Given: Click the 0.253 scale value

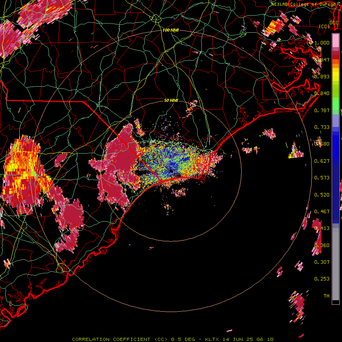Looking at the screenshot, I should point(322,279).
